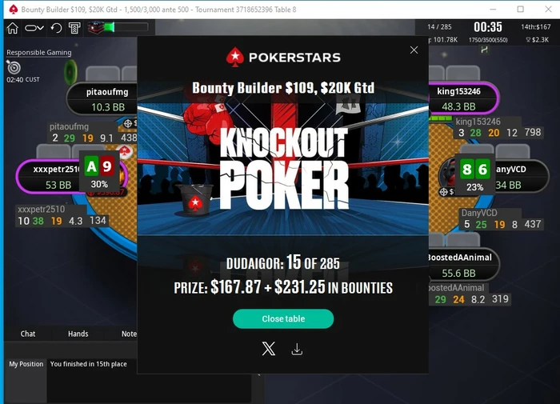Screen dimensions: 560x404
Task: Click the home lobby icon
Action: pyautogui.click(x=13, y=27)
